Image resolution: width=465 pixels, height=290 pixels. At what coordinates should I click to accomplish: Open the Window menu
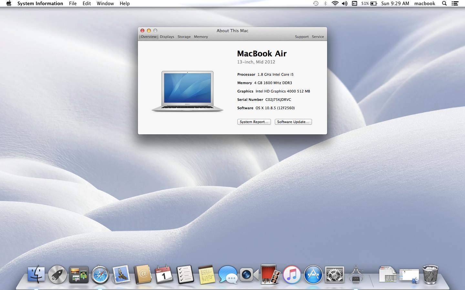tap(105, 4)
